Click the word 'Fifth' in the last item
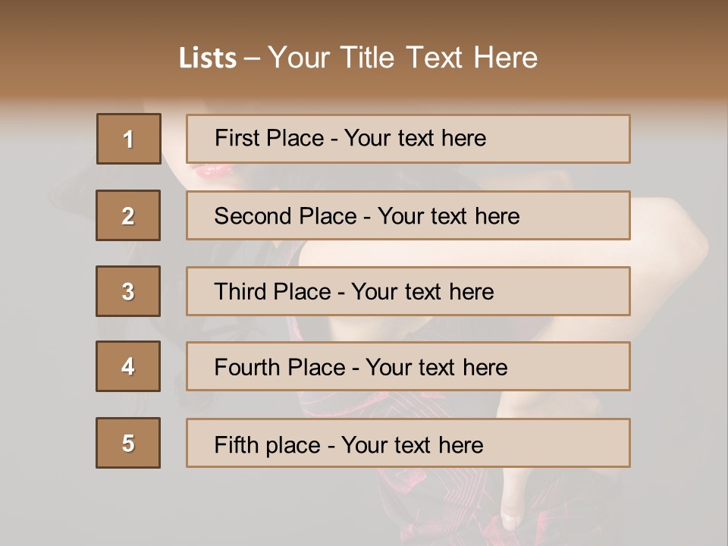728x546 pixels. (236, 444)
